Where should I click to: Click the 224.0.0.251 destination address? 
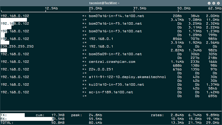101,69
